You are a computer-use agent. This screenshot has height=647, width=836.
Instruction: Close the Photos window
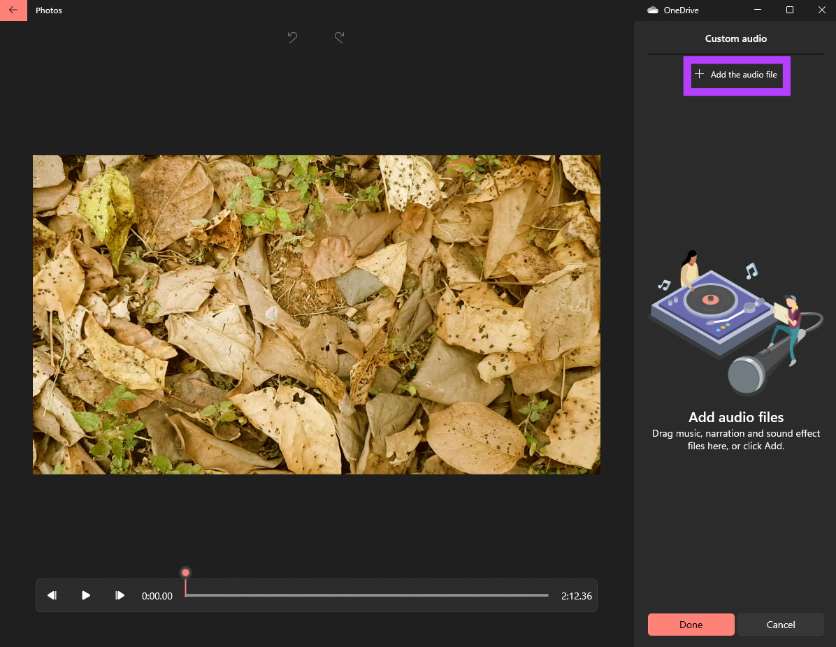coord(821,10)
